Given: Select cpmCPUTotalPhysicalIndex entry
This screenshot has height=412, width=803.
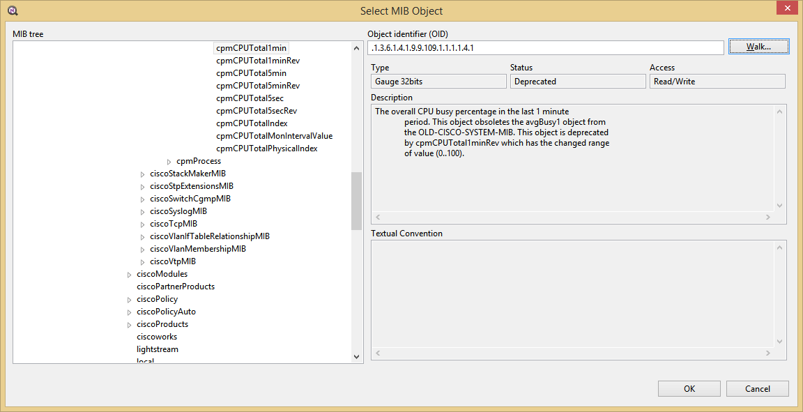Looking at the screenshot, I should [x=266, y=148].
